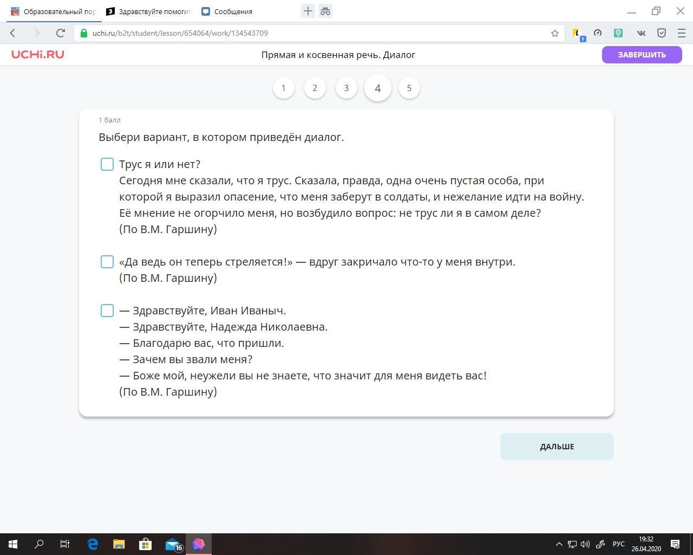Open incognito mode icon in tab bar
The height and width of the screenshot is (555, 693).
[325, 11]
